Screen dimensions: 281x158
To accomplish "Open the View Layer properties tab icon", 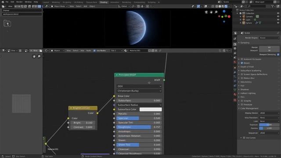I will tap(235, 53).
